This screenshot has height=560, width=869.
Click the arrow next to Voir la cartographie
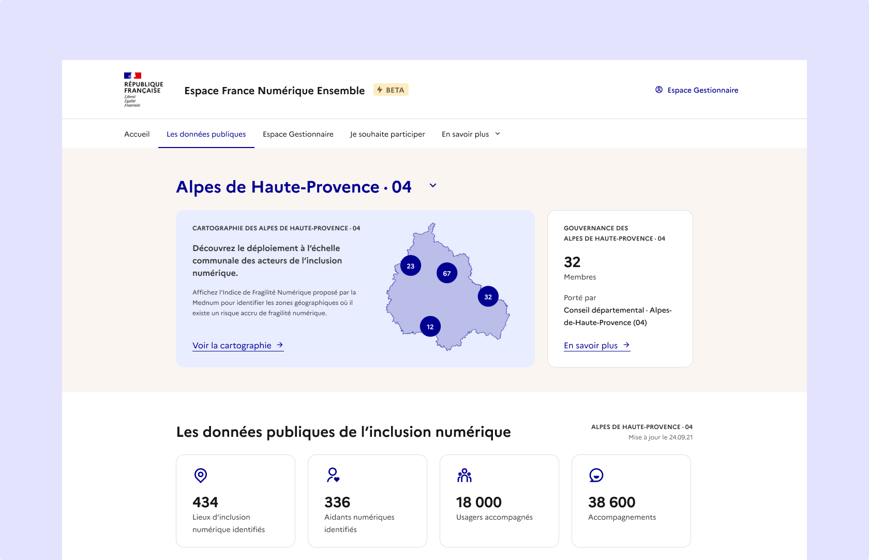coord(280,345)
